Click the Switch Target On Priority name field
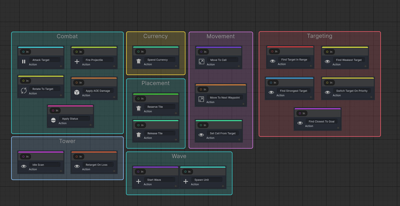The image size is (400, 206). [352, 91]
